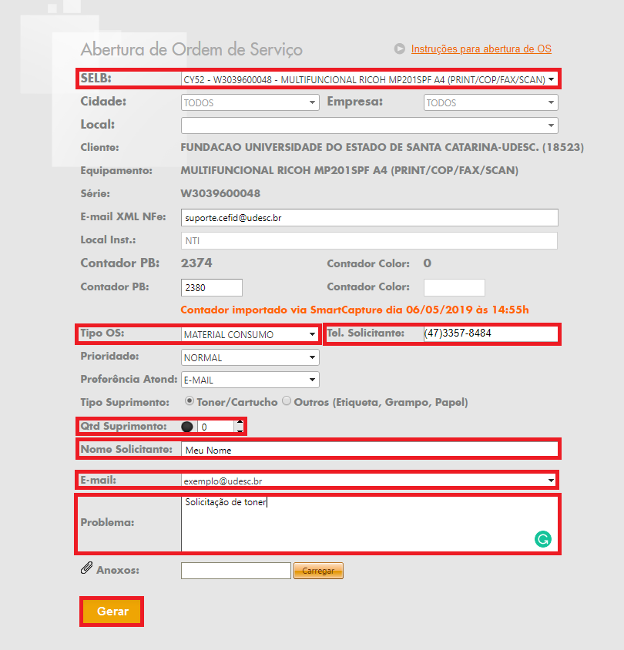Increase Qtd Suprimento with the stepper arrows
The height and width of the screenshot is (650, 624).
[x=239, y=422]
